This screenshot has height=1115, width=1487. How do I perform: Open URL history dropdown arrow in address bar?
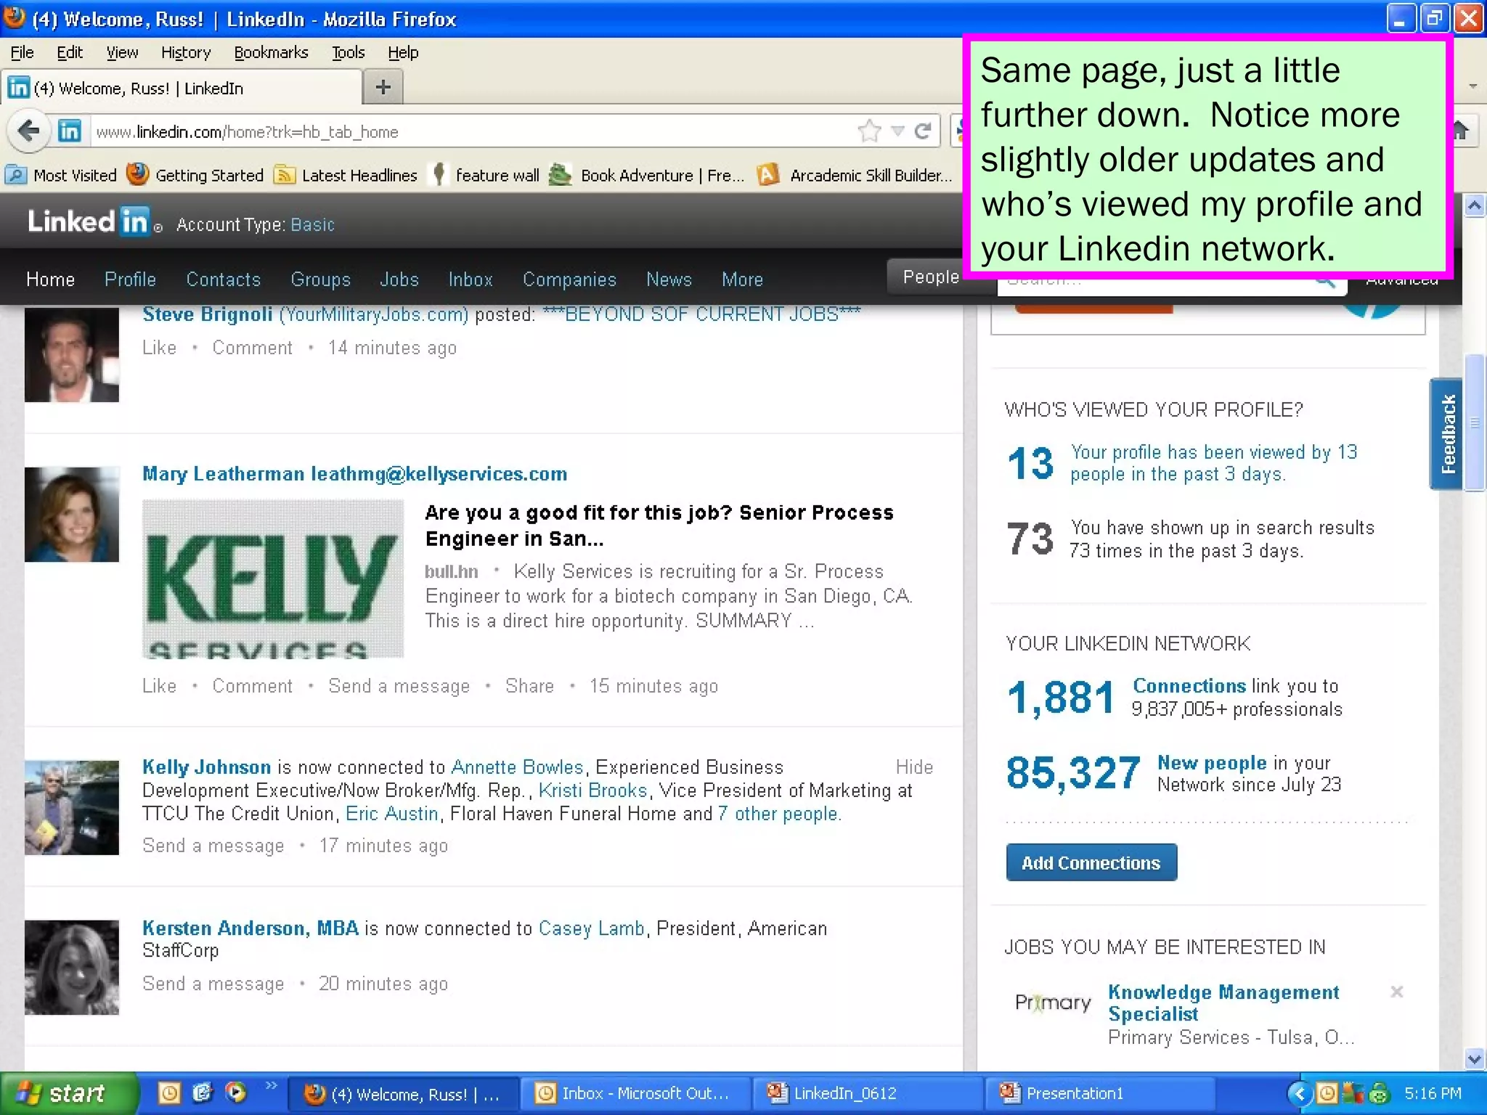click(x=898, y=131)
